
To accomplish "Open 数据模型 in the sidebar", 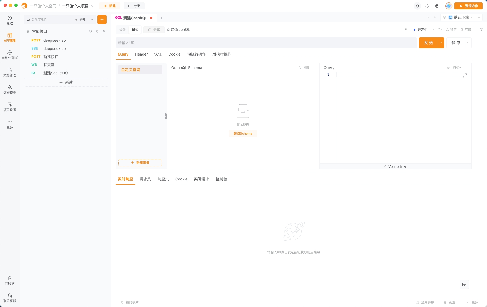I will pyautogui.click(x=10, y=90).
